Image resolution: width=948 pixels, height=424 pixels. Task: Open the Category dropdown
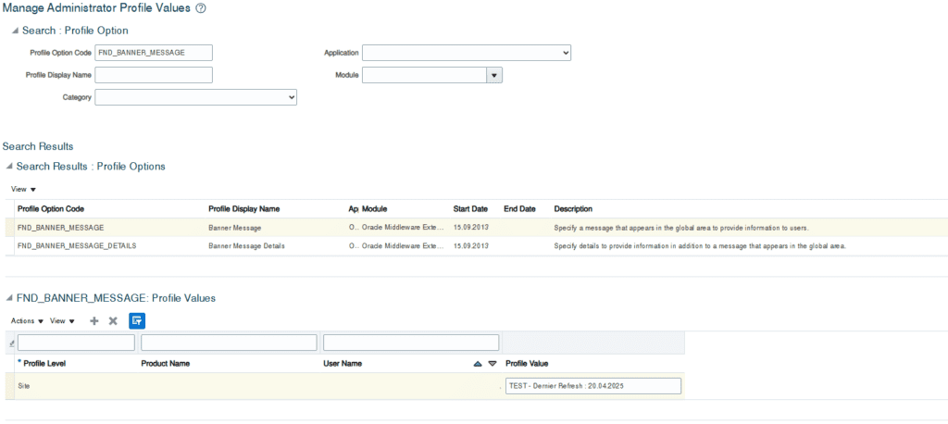click(x=195, y=96)
